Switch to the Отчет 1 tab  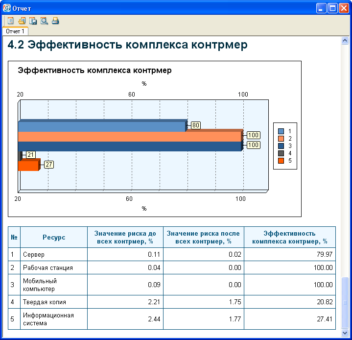[15, 31]
